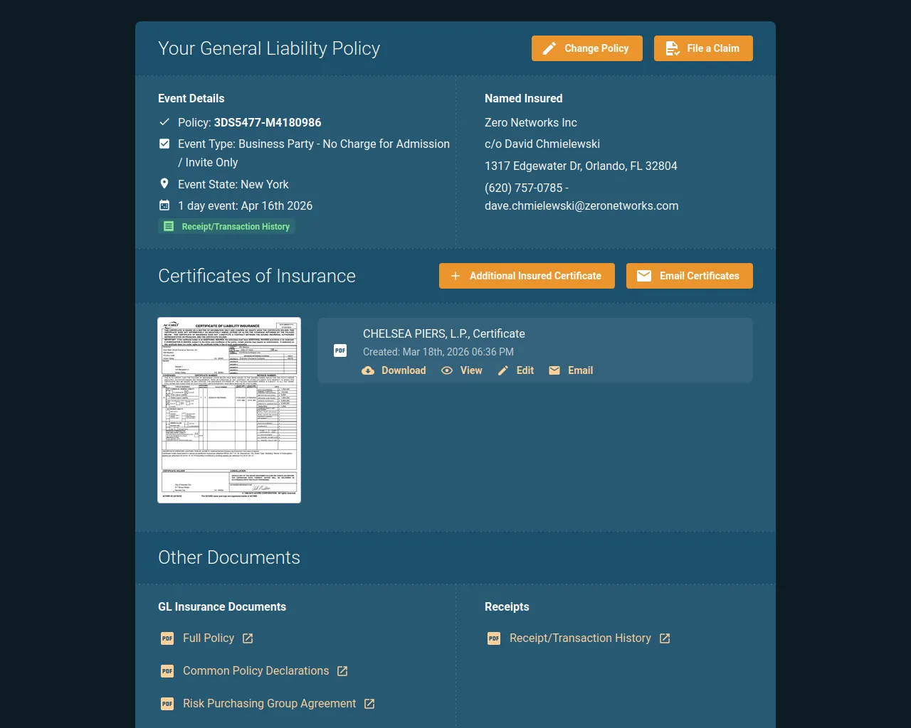
Task: Open the Receipt/Transaction History green badge
Action: click(226, 226)
